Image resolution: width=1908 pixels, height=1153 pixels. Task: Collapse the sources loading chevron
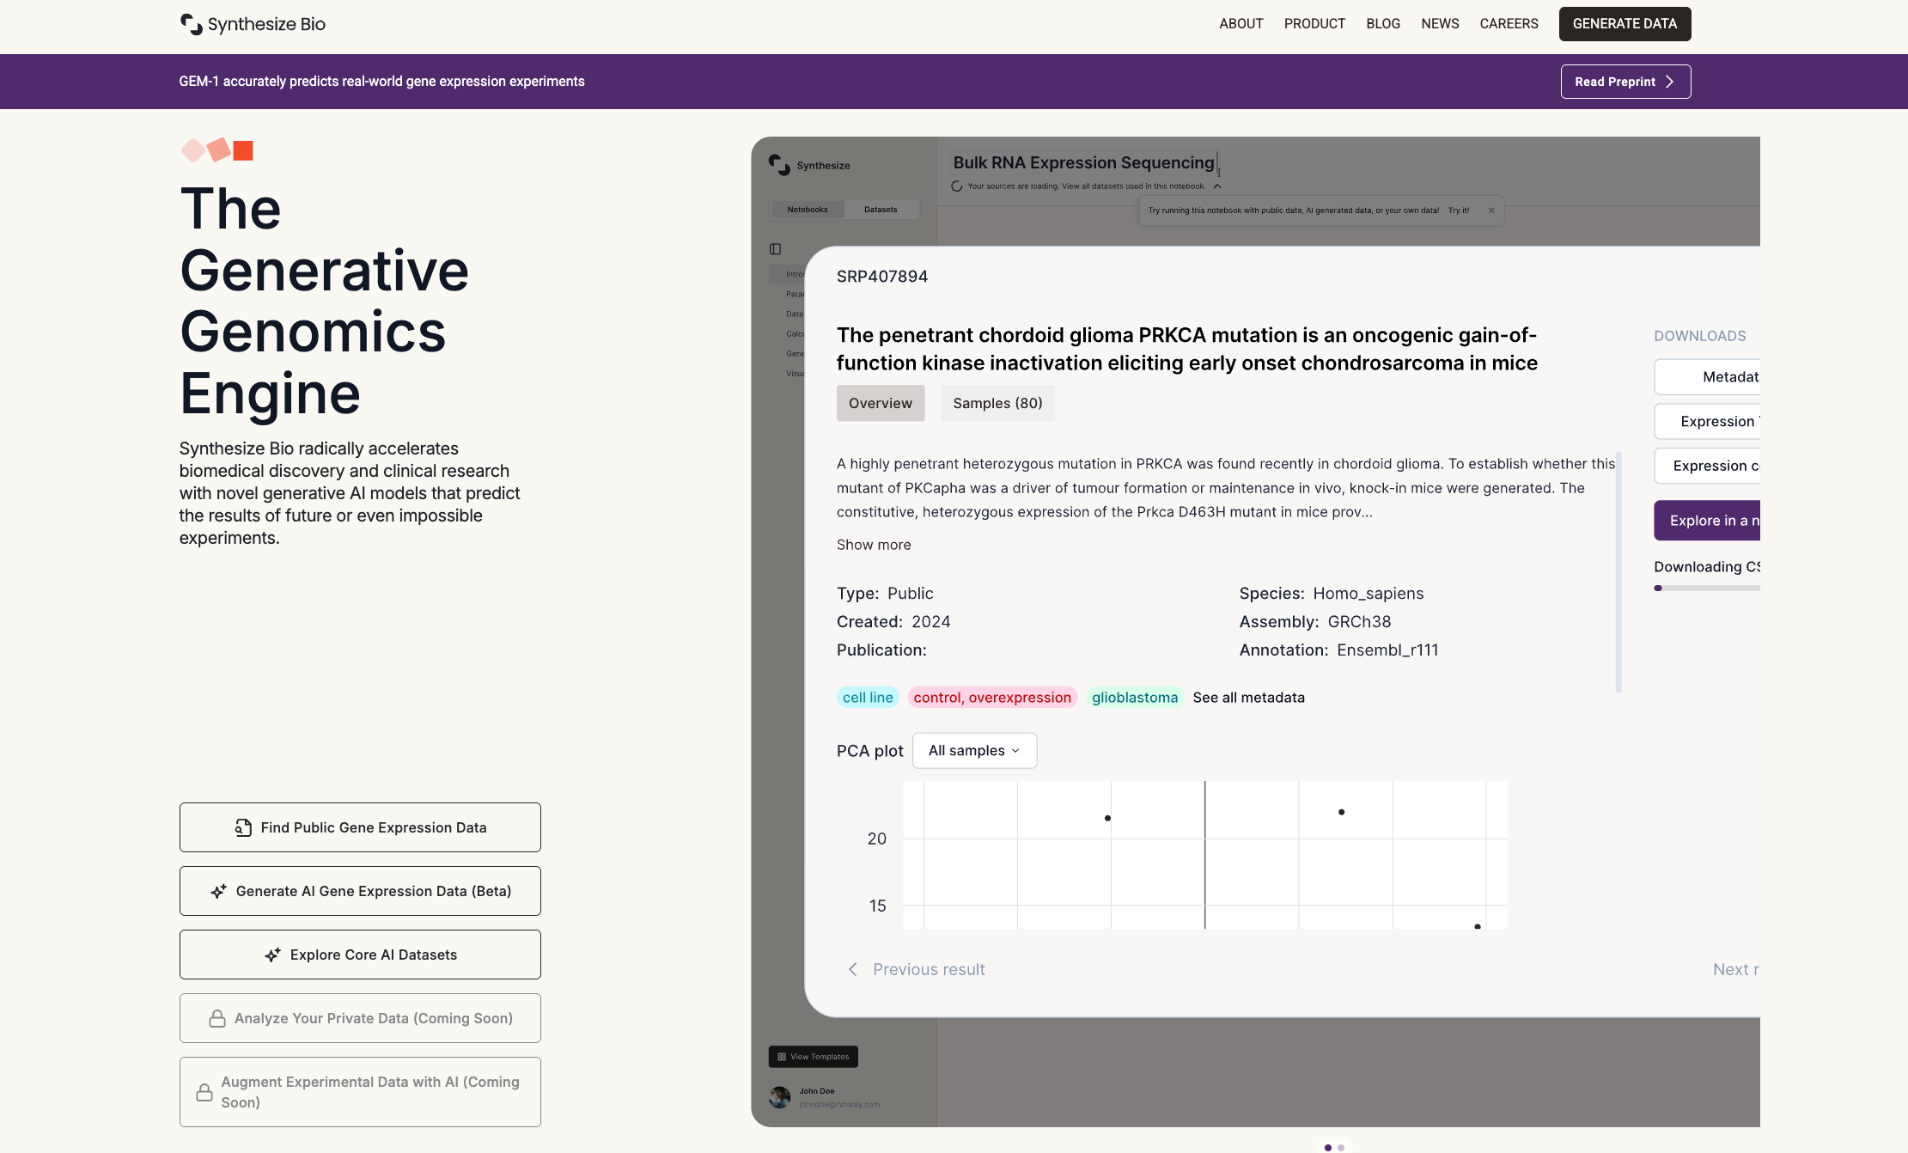1217,186
